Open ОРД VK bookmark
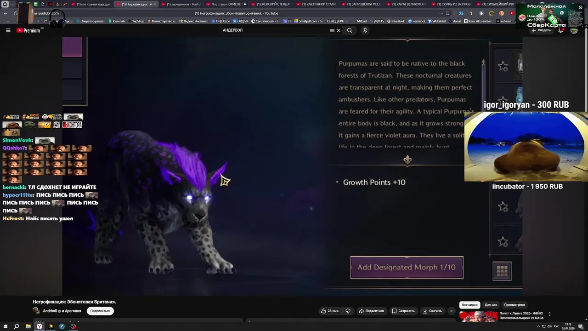588x331 pixels. click(240, 21)
